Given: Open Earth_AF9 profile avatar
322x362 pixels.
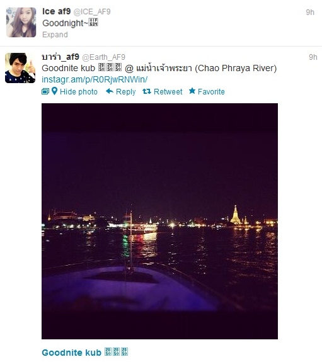Looking at the screenshot, I should (x=20, y=68).
